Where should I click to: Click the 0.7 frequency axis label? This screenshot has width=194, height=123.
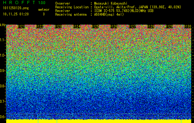point(2,101)
